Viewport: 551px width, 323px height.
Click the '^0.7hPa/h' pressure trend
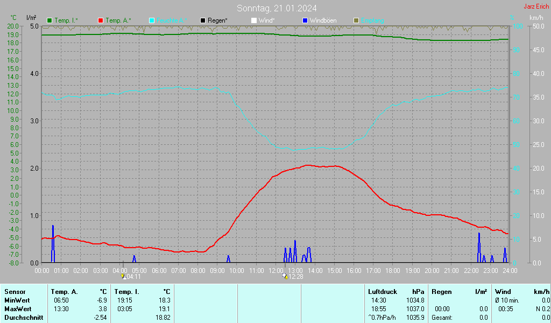[382, 318]
